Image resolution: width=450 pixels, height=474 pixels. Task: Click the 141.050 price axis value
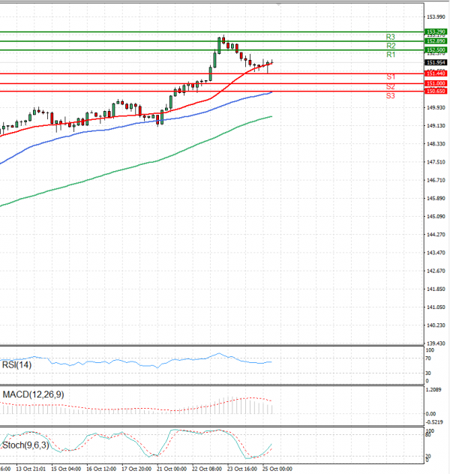436,307
